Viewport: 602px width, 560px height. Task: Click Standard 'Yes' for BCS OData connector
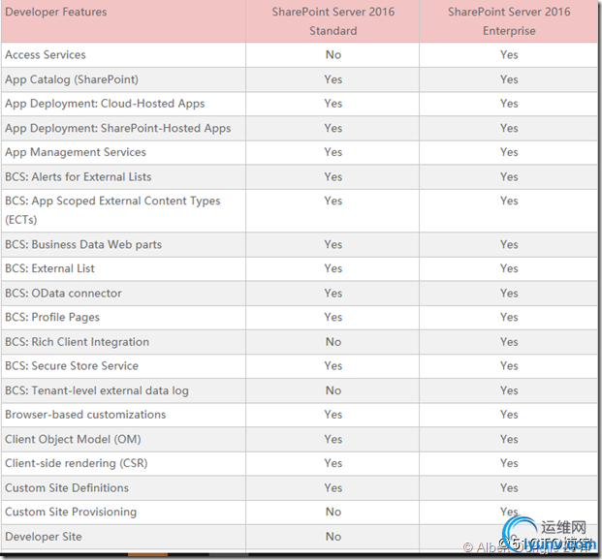point(333,294)
